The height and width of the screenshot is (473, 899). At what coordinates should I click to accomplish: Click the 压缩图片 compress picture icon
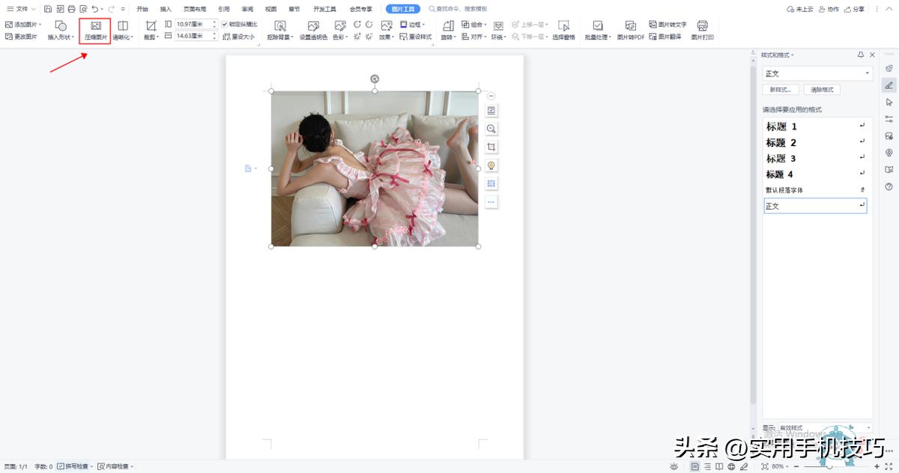[x=95, y=30]
